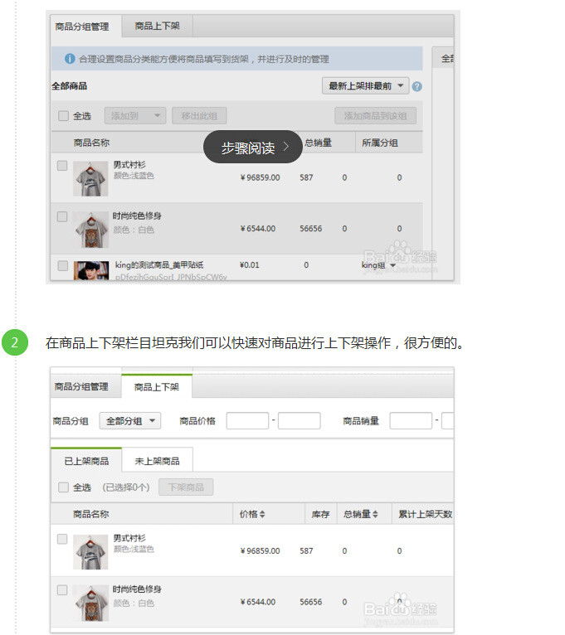Click the info icon in blue notice bar
This screenshot has height=635, width=565.
pyautogui.click(x=70, y=59)
